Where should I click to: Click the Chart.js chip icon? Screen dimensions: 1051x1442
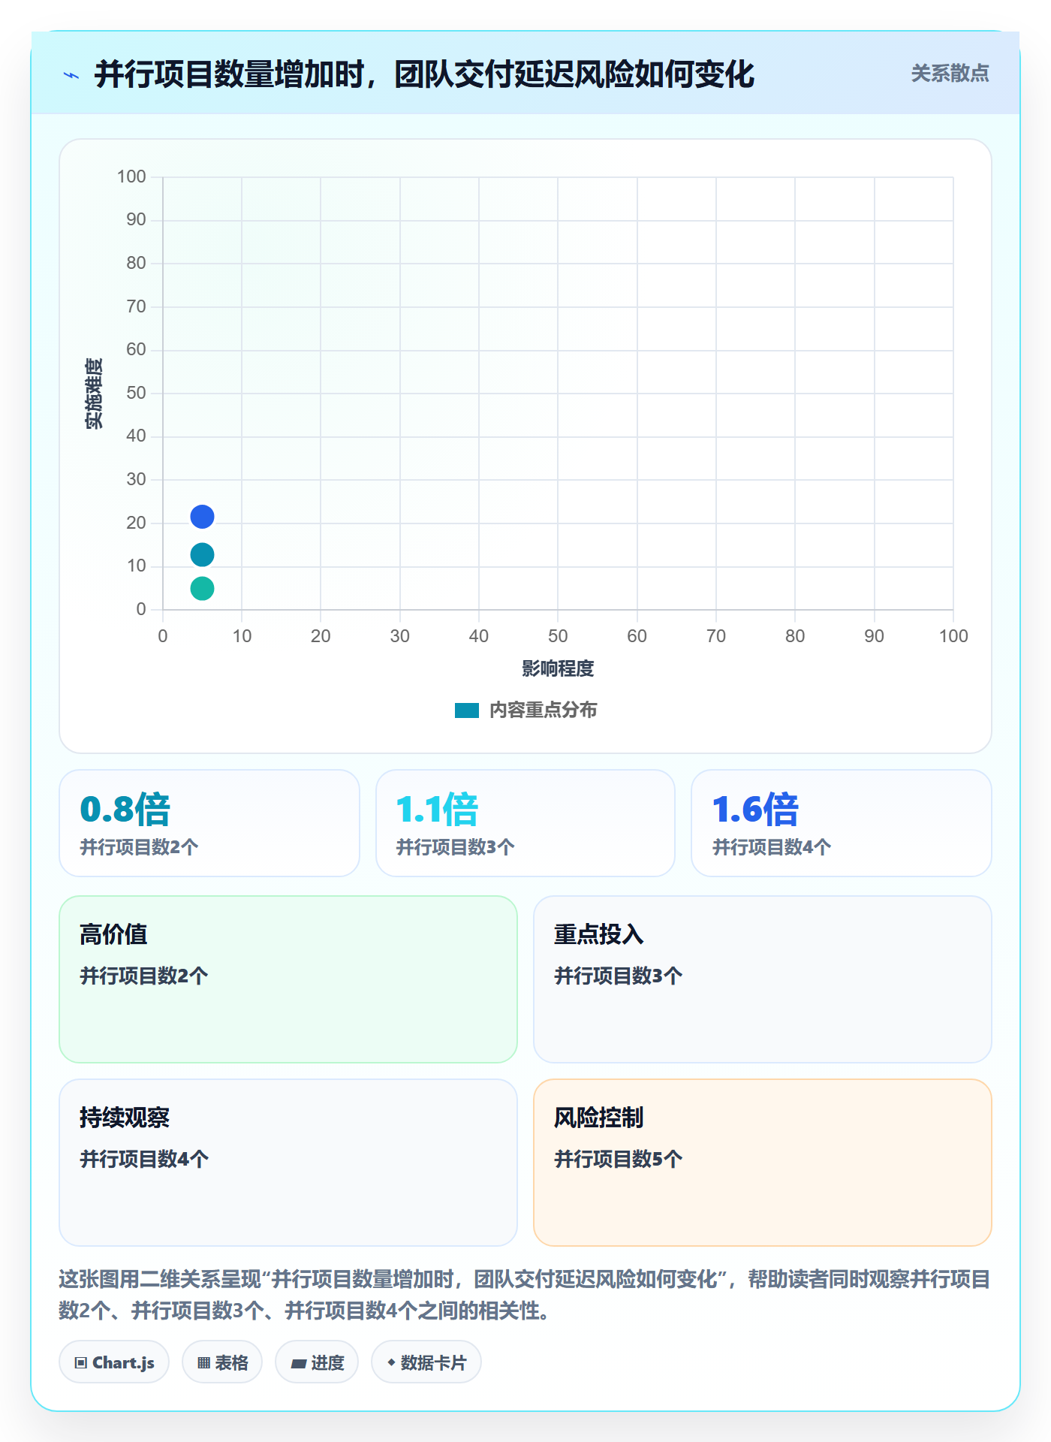pos(81,1363)
